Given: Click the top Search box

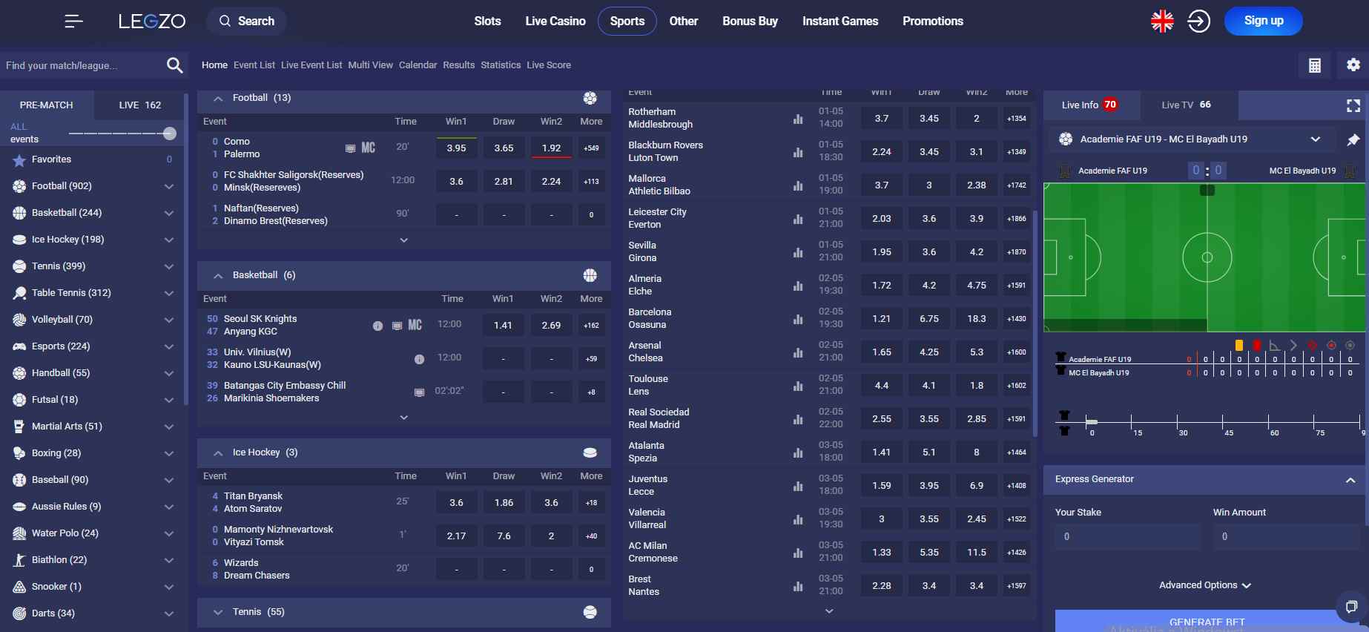Looking at the screenshot, I should 246,22.
